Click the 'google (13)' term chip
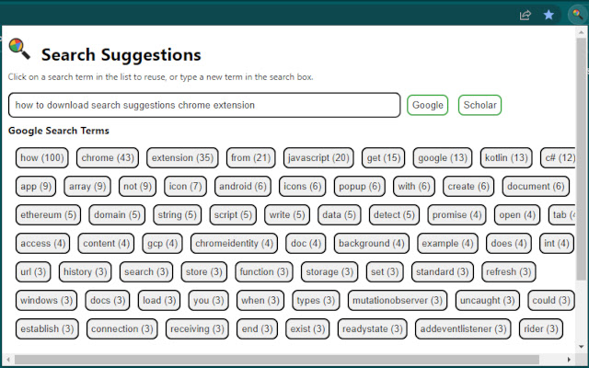The image size is (589, 368). pyautogui.click(x=443, y=157)
